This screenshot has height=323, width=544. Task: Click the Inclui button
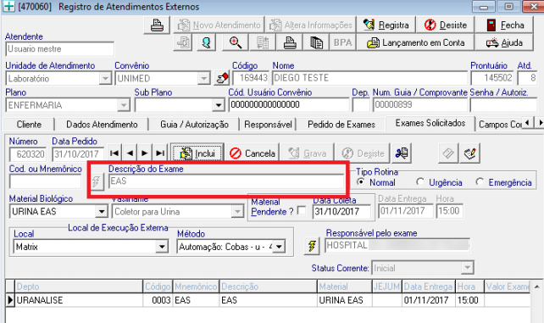point(197,153)
